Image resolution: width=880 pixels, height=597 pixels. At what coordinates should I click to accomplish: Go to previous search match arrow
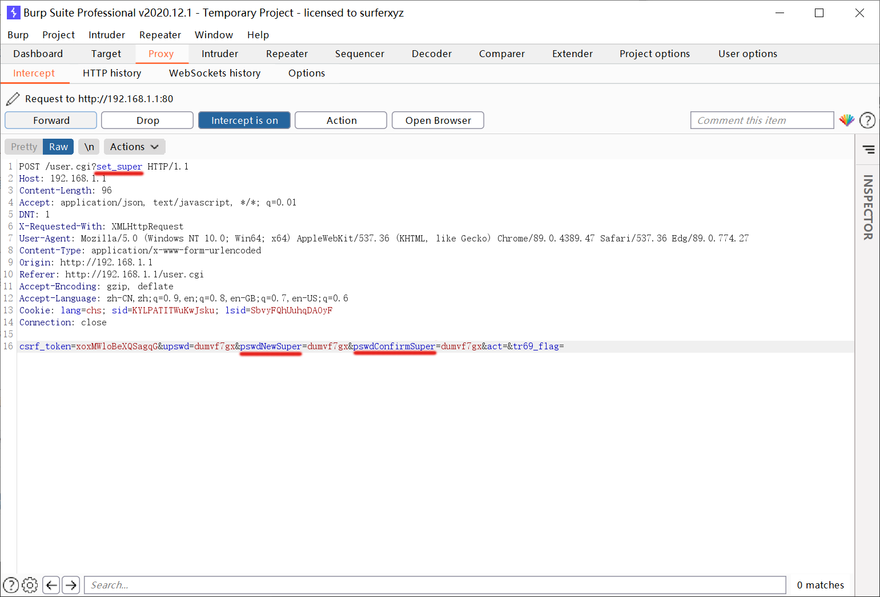pos(51,585)
